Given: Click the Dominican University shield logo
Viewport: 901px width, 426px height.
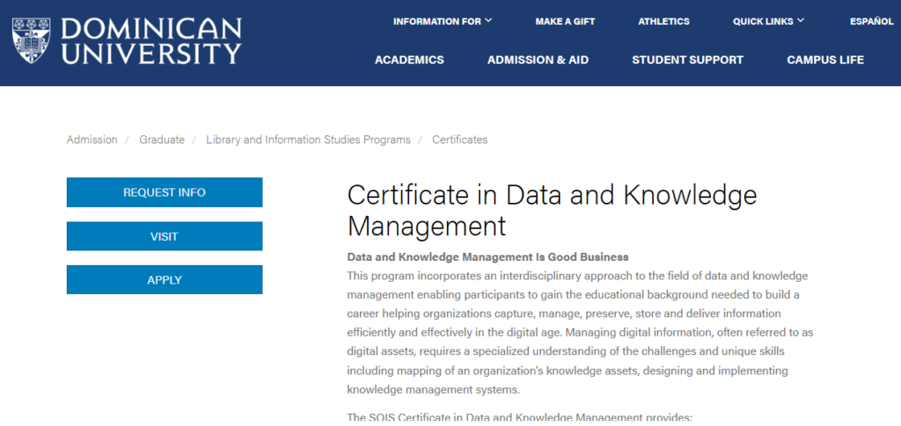Looking at the screenshot, I should 31,40.
